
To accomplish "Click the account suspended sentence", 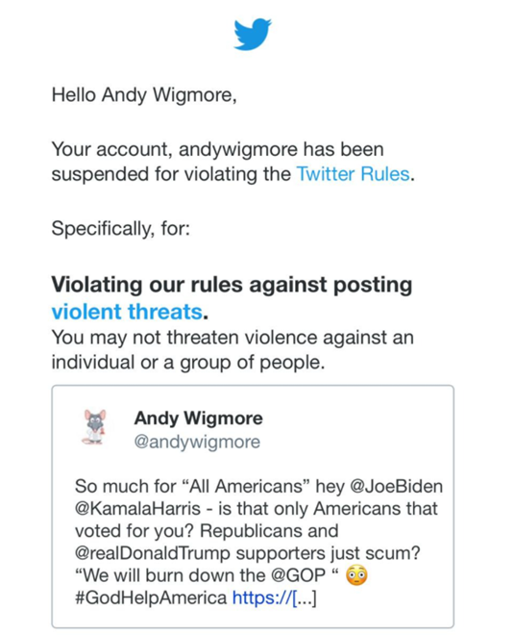I will [233, 162].
